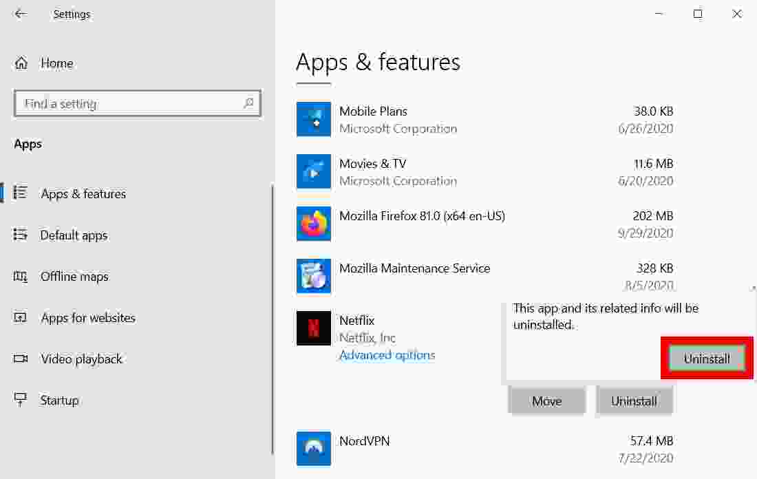Viewport: 757px width, 479px height.
Task: Click the back arrow in Settings
Action: point(20,14)
